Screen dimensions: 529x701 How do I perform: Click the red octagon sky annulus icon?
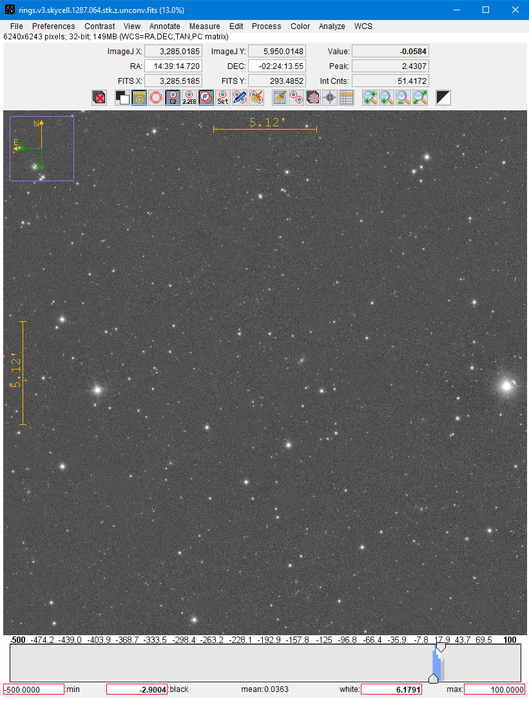pos(156,97)
